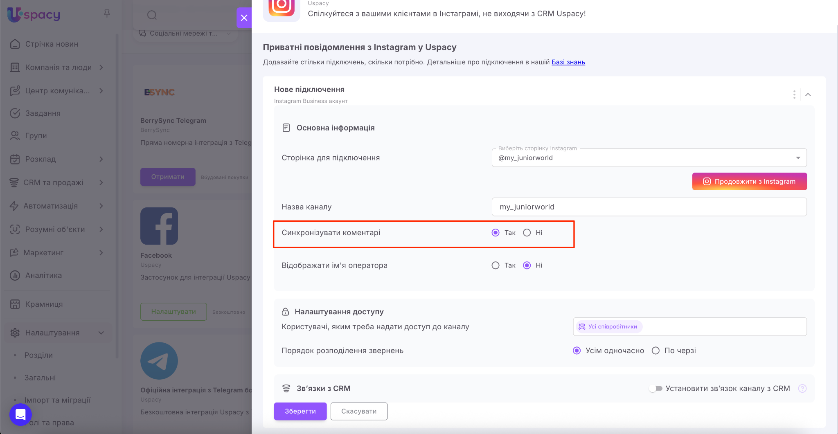838x434 pixels.
Task: Select 'Ні' for Синхронізувати коментарі
Action: pyautogui.click(x=527, y=233)
